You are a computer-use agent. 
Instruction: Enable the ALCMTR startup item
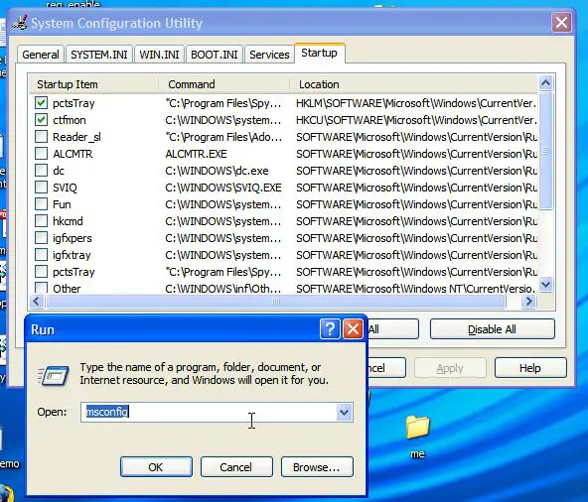click(41, 153)
